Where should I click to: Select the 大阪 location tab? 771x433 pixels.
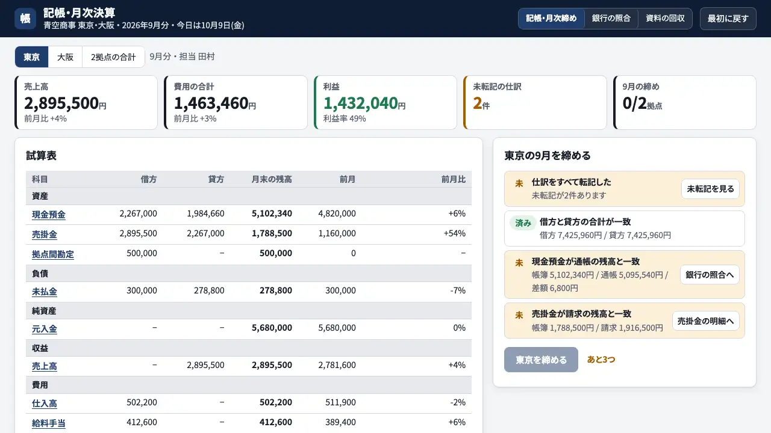click(x=66, y=57)
